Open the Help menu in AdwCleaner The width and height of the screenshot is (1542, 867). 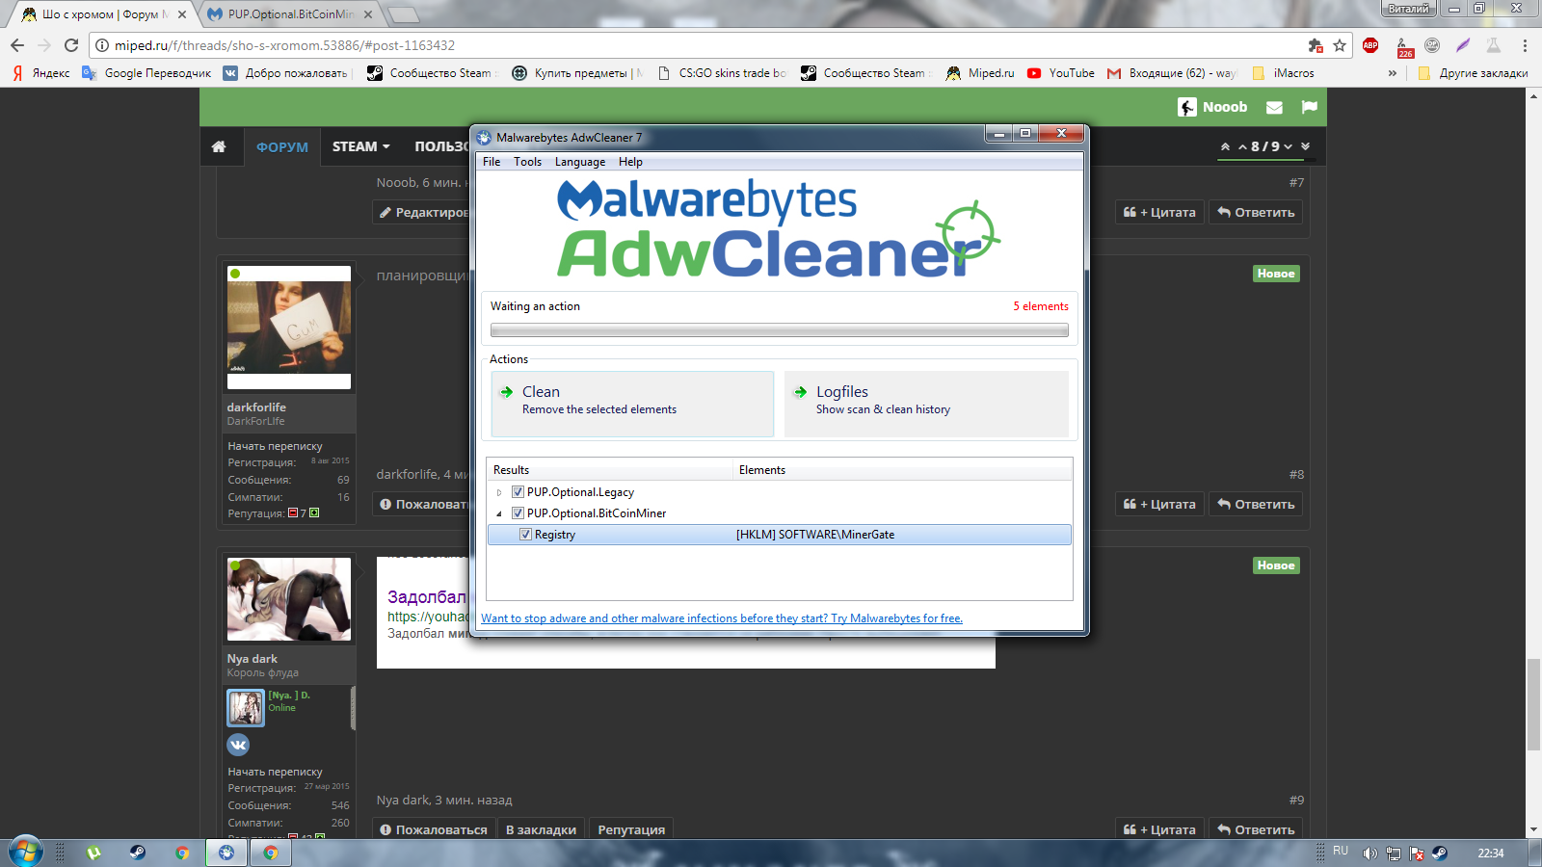pyautogui.click(x=630, y=162)
